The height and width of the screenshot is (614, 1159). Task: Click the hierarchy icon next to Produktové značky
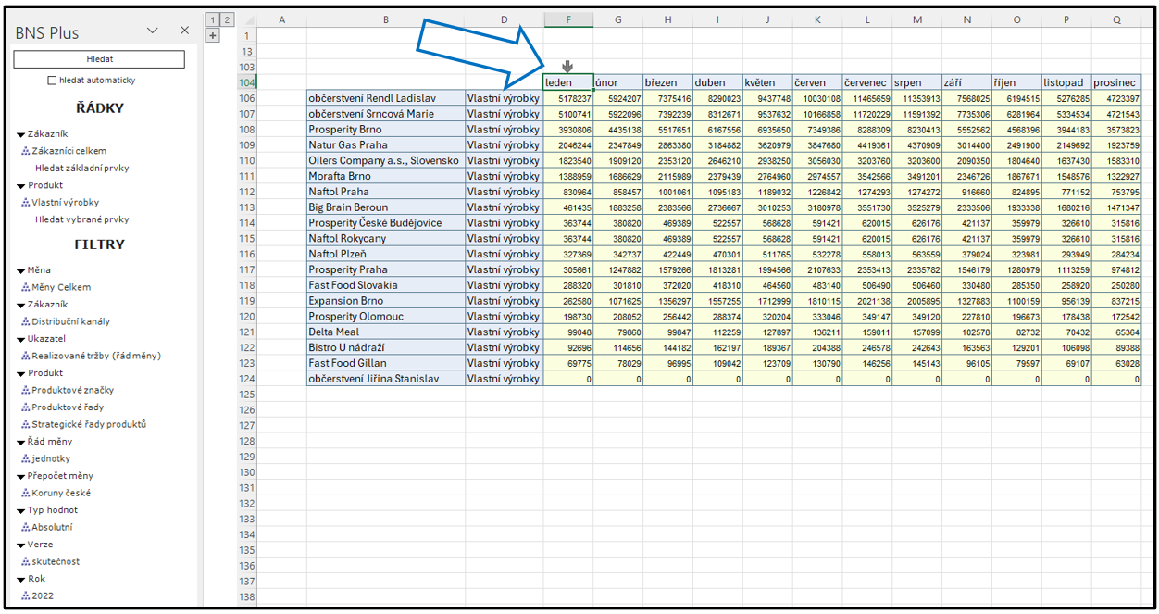point(26,391)
